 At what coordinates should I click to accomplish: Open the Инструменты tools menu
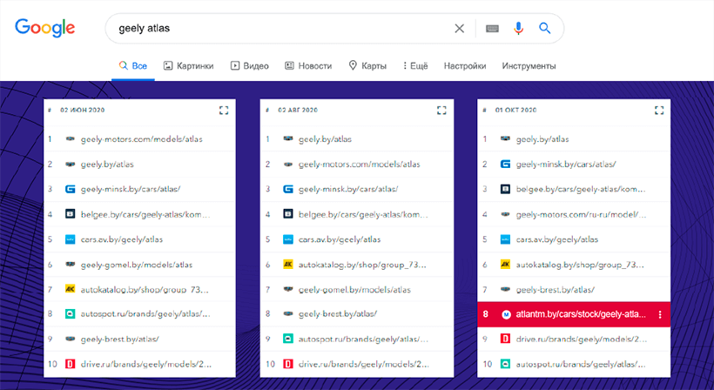click(x=529, y=66)
